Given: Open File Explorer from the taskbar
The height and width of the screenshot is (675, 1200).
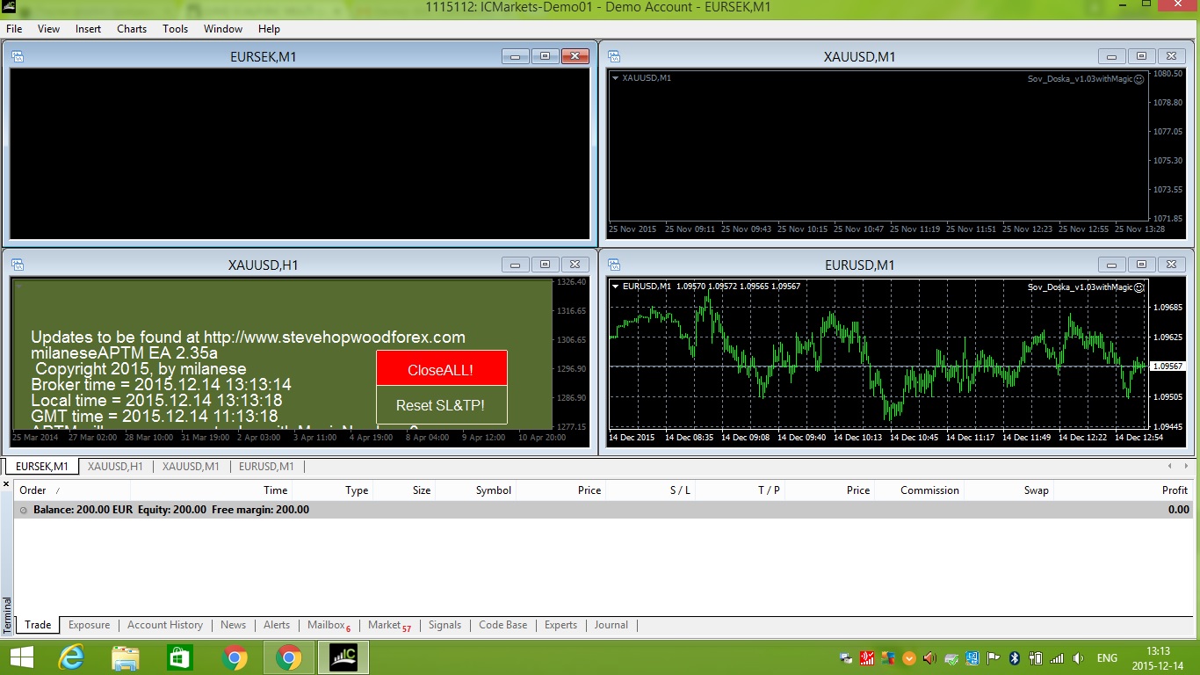Looking at the screenshot, I should pos(126,657).
